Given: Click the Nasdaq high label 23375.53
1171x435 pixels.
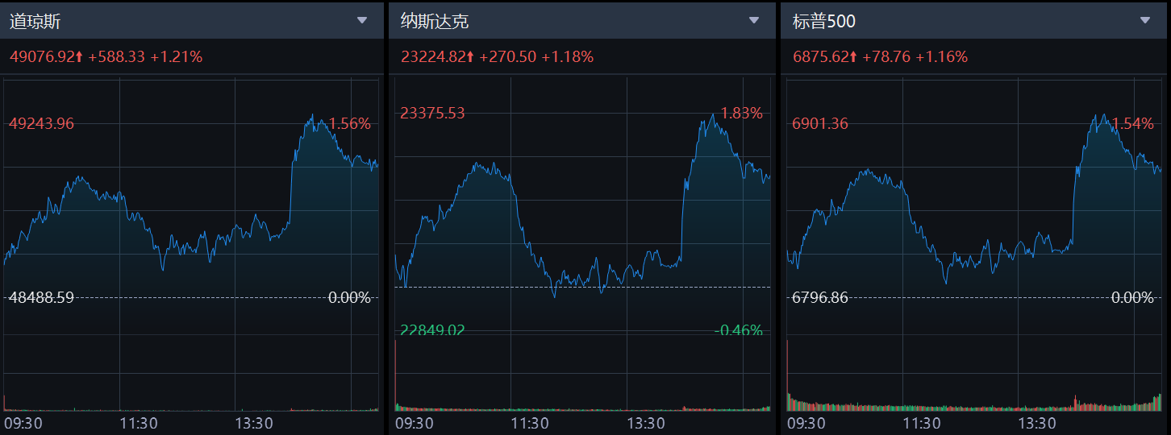Looking at the screenshot, I should pyautogui.click(x=432, y=114).
